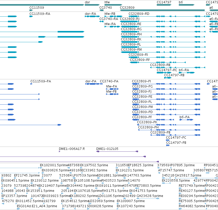This screenshot has width=218, height=210.
Task: Select the b6-RA transcript label
Action: coord(184,70)
